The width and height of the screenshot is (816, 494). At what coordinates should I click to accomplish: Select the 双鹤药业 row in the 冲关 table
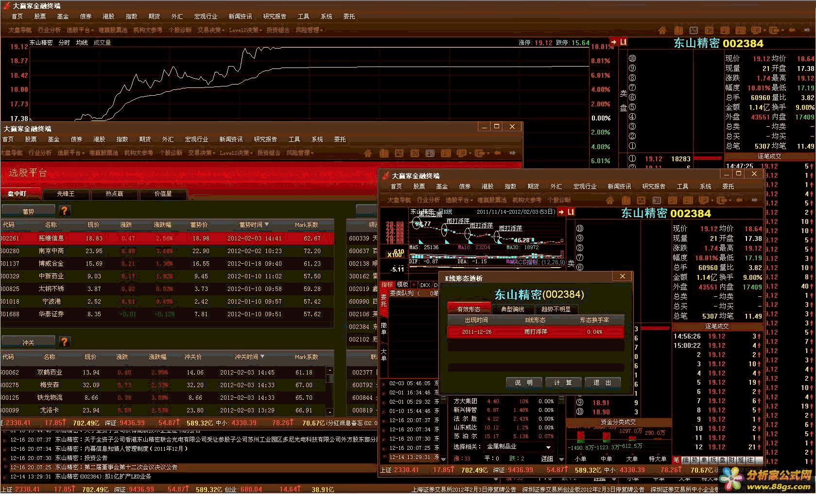click(x=163, y=373)
